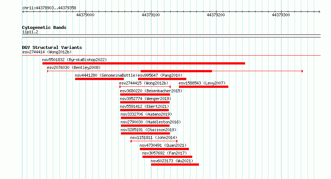Open the nsv2790030 (Huddleston2016) label

pyautogui.click(x=151, y=122)
